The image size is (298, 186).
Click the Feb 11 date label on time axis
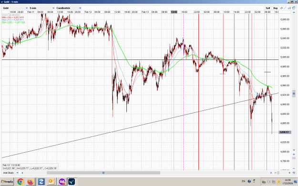pyautogui.click(x=31, y=12)
